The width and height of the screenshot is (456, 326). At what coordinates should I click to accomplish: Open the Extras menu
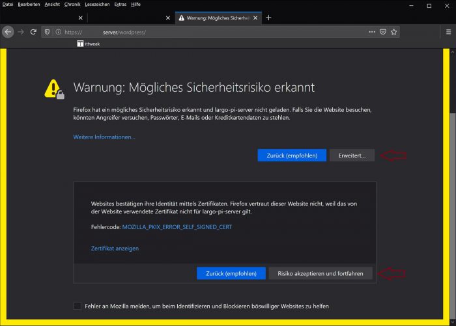120,5
